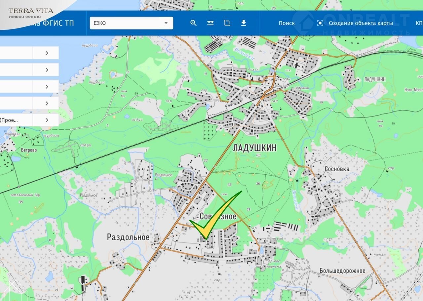
Task: Open the ЕЭКО dropdown list
Action: [131, 23]
